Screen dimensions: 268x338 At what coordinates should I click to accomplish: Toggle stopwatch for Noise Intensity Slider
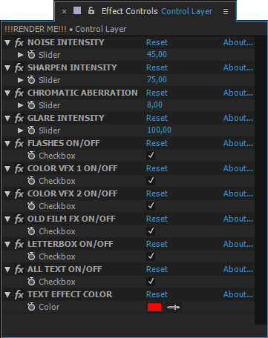pos(31,55)
